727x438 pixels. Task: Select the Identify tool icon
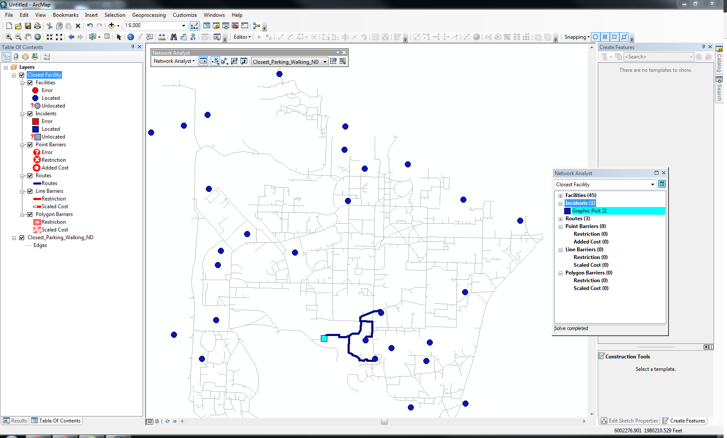click(130, 37)
